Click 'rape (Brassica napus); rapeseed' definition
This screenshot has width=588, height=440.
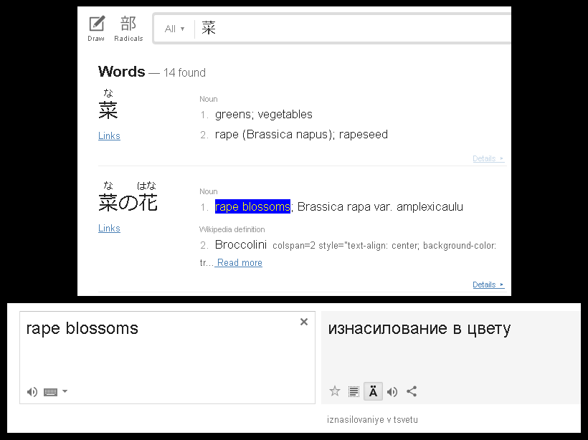pos(301,134)
